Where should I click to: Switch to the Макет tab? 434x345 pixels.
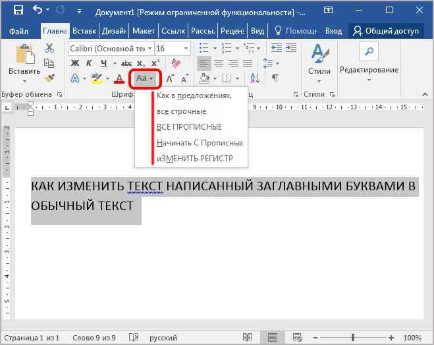pos(144,31)
